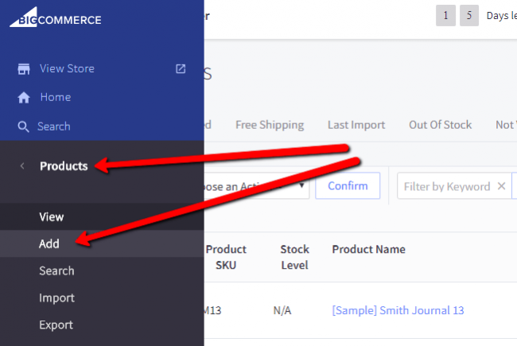Viewport: 517px width, 346px height.
Task: Select View in the Products submenu
Action: pyautogui.click(x=52, y=216)
